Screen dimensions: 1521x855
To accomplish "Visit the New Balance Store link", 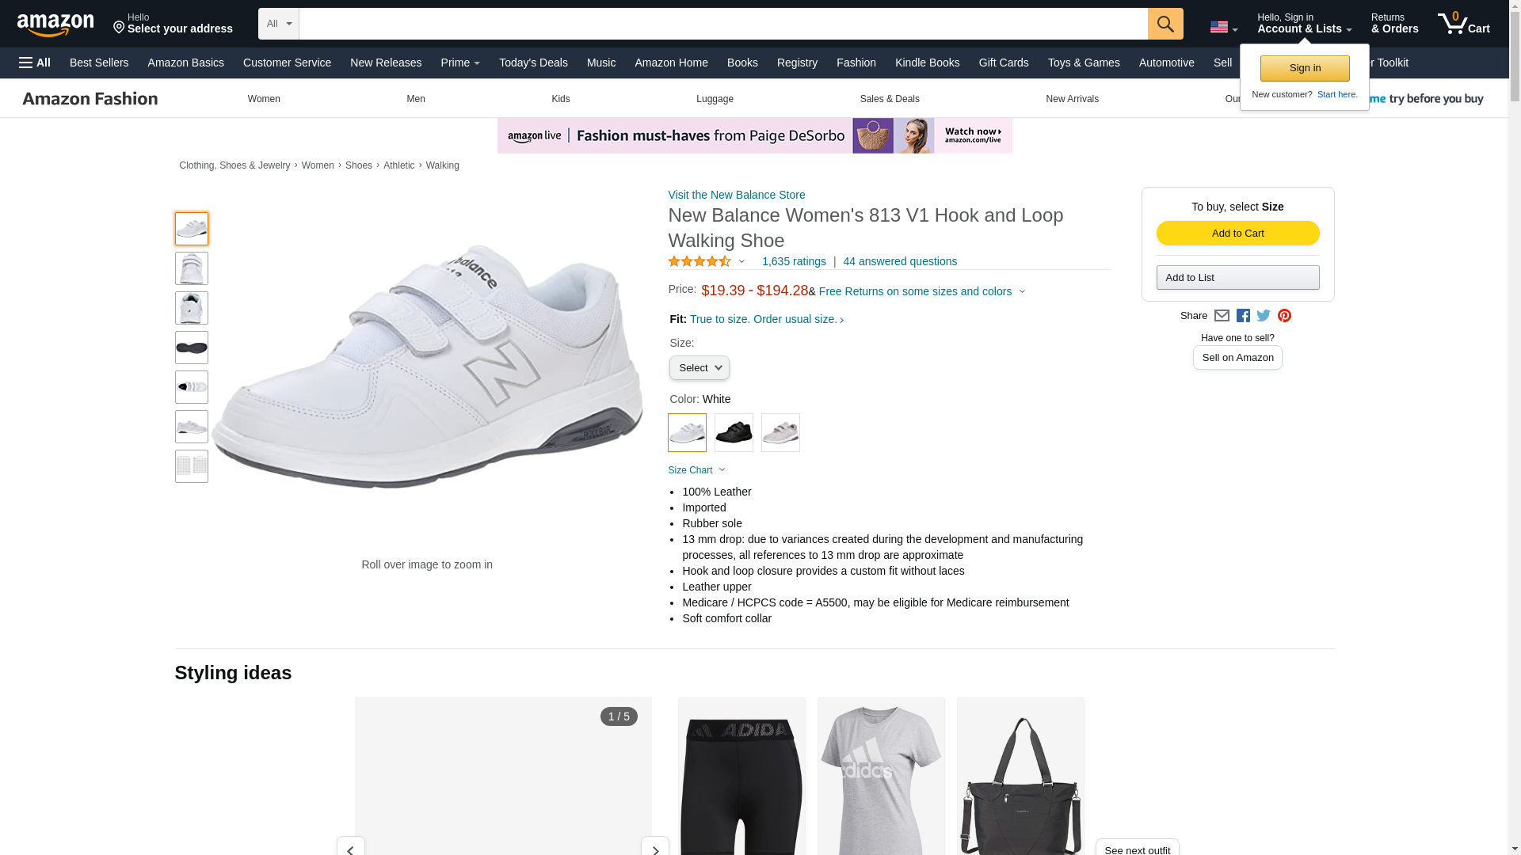I will pos(737,195).
